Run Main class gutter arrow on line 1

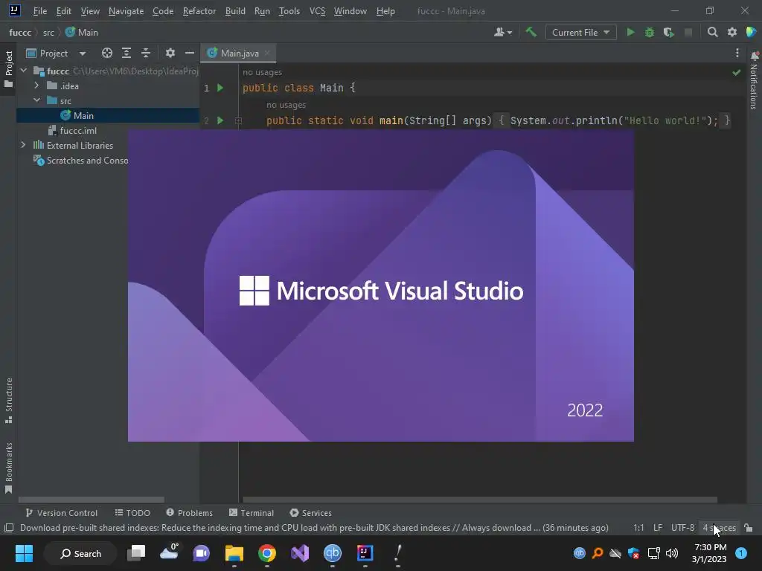click(220, 88)
